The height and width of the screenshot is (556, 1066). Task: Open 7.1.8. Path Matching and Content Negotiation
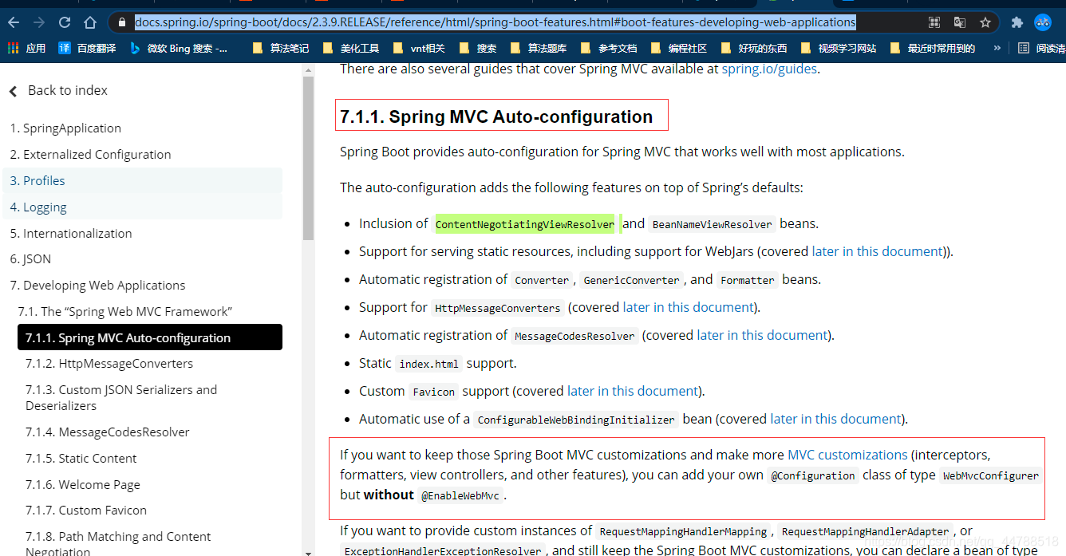[x=118, y=544]
